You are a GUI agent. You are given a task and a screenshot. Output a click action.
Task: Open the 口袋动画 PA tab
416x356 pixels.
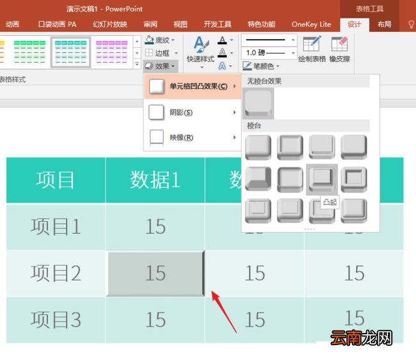tap(57, 24)
